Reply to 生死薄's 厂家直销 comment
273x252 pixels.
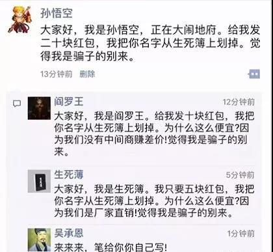154,201
